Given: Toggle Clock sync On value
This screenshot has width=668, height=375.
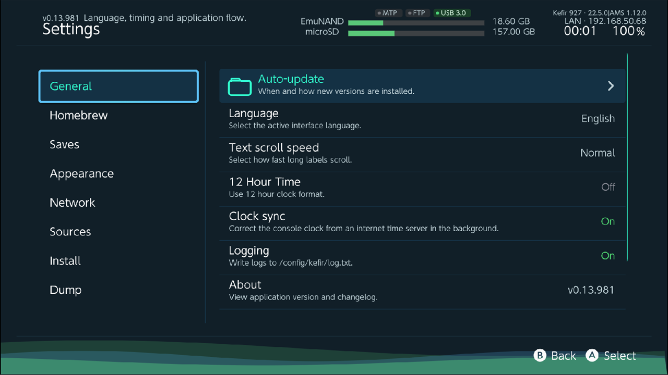Looking at the screenshot, I should click(x=608, y=221).
